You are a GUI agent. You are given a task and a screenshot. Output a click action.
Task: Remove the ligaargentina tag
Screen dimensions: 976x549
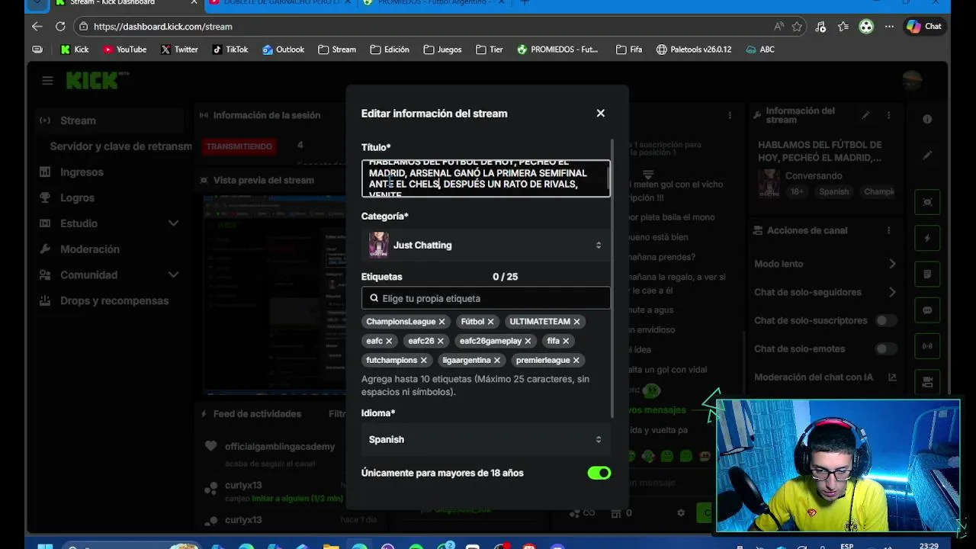click(496, 360)
